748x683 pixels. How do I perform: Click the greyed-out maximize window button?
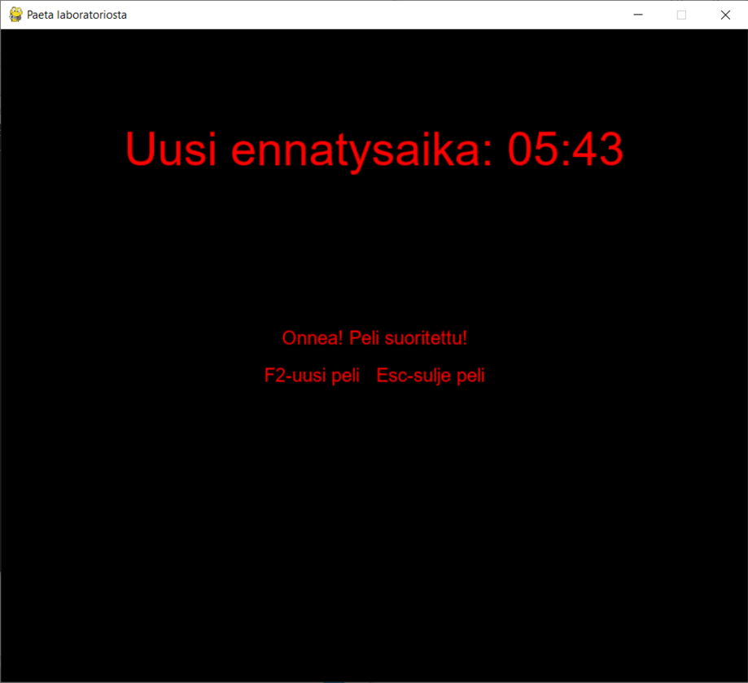682,15
